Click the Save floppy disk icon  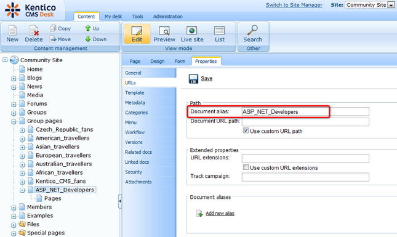pos(193,79)
